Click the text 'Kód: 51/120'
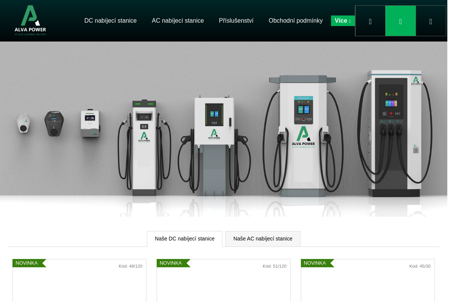453x302 pixels. (x=275, y=266)
